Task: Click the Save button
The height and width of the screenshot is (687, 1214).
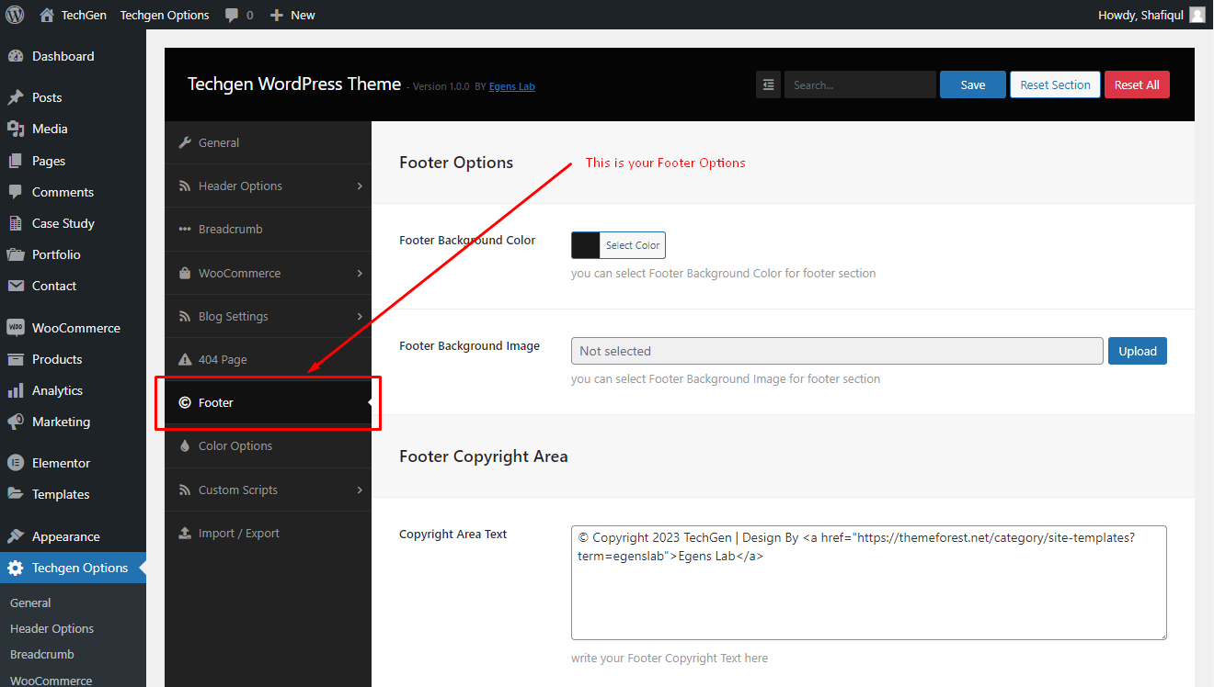Action: click(x=973, y=84)
